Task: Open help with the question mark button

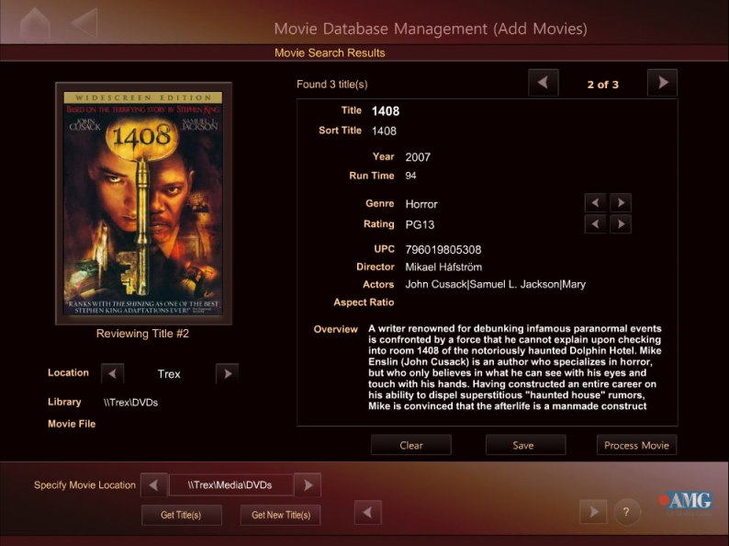Action: point(626,512)
